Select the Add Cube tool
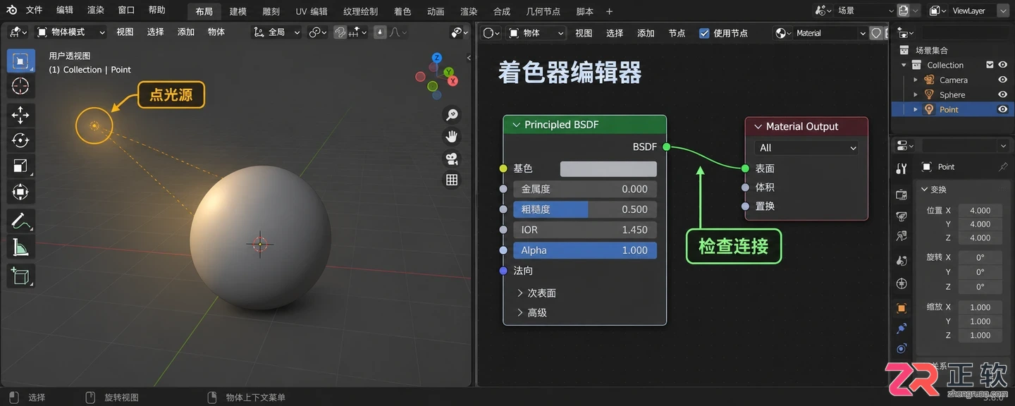The width and height of the screenshot is (1015, 406). click(20, 276)
